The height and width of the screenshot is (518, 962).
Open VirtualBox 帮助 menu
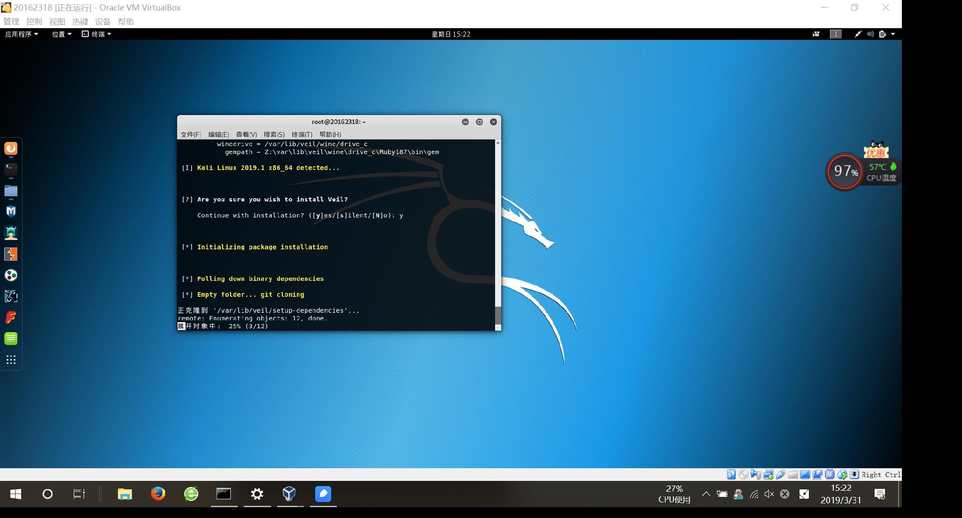125,22
